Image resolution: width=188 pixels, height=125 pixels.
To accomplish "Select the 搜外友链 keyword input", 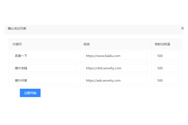I will [x=44, y=68].
